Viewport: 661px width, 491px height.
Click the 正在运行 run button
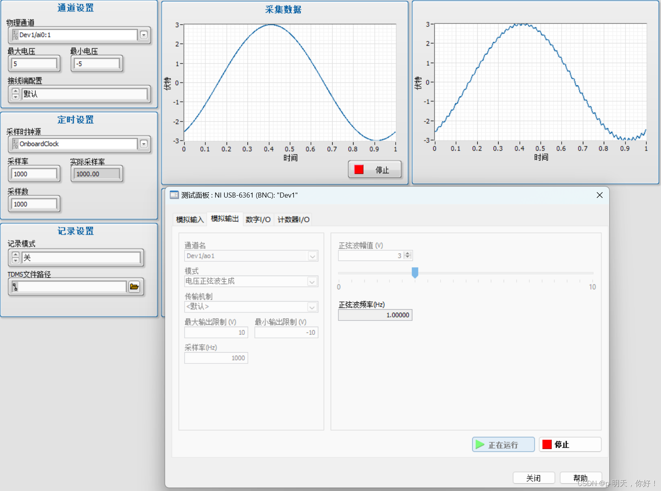(503, 445)
